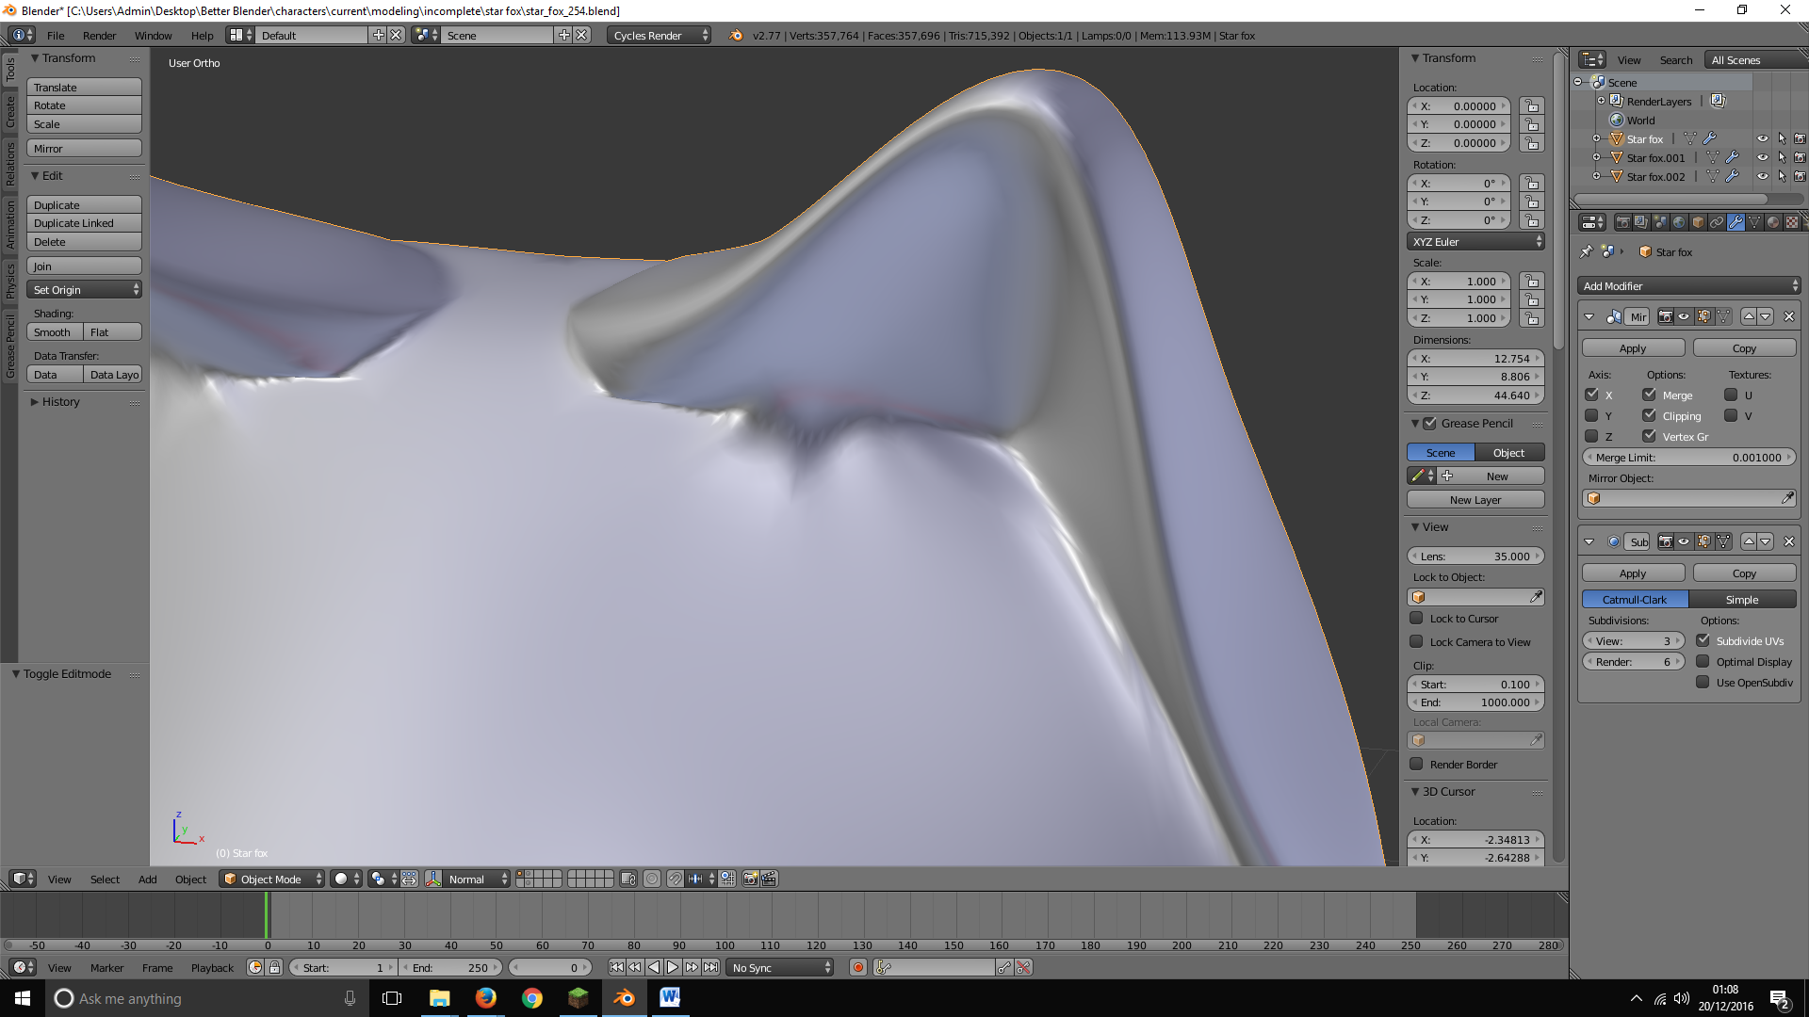
Task: Jump to the first frame in the timeline
Action: 616,967
